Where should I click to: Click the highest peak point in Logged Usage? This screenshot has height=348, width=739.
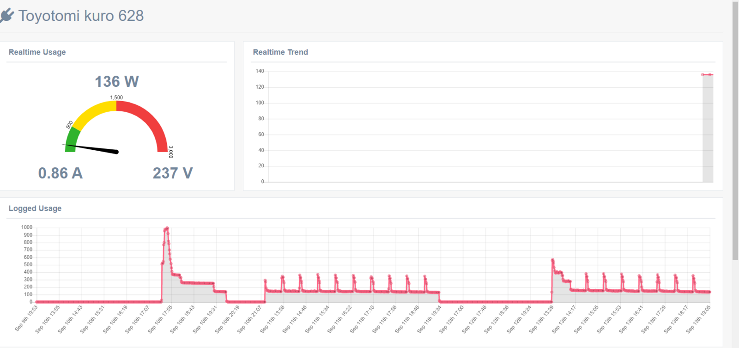pos(167,228)
